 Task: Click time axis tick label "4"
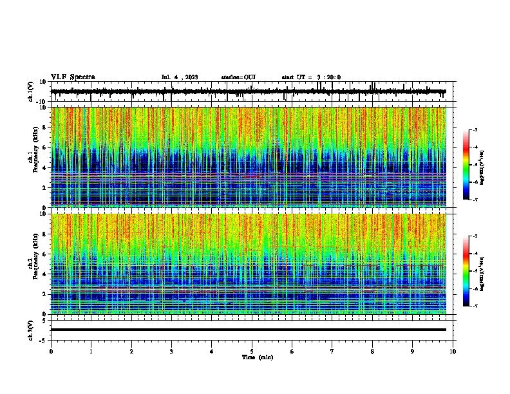(212, 352)
